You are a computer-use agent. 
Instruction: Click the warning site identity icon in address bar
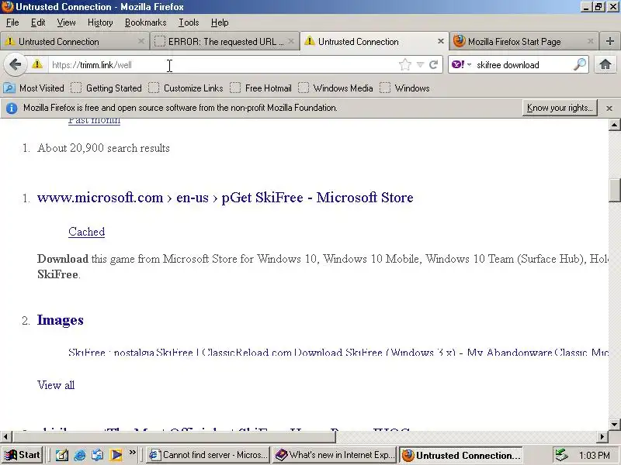[37, 64]
